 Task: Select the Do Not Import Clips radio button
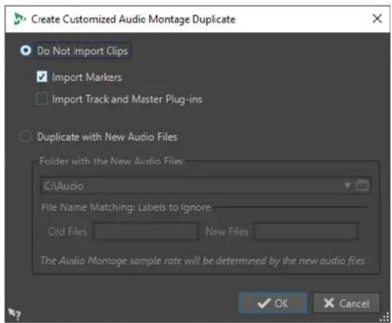(x=25, y=50)
